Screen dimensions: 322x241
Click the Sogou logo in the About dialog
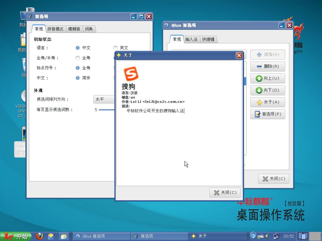(130, 74)
